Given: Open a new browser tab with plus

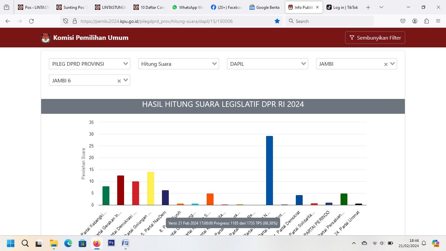Looking at the screenshot, I should coord(368,7).
